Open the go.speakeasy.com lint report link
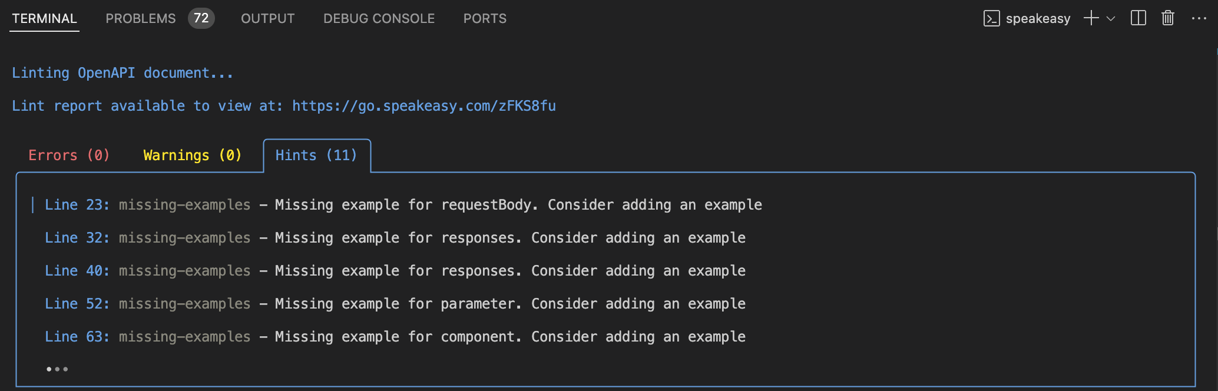 (424, 106)
